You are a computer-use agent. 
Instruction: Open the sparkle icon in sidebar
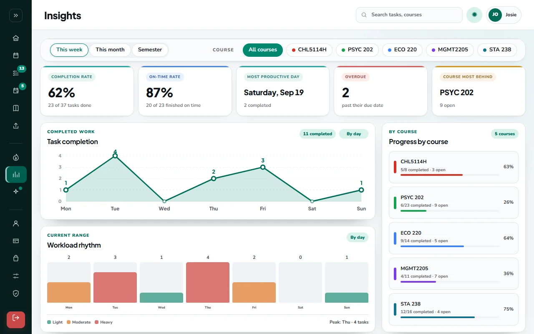[x=16, y=192]
